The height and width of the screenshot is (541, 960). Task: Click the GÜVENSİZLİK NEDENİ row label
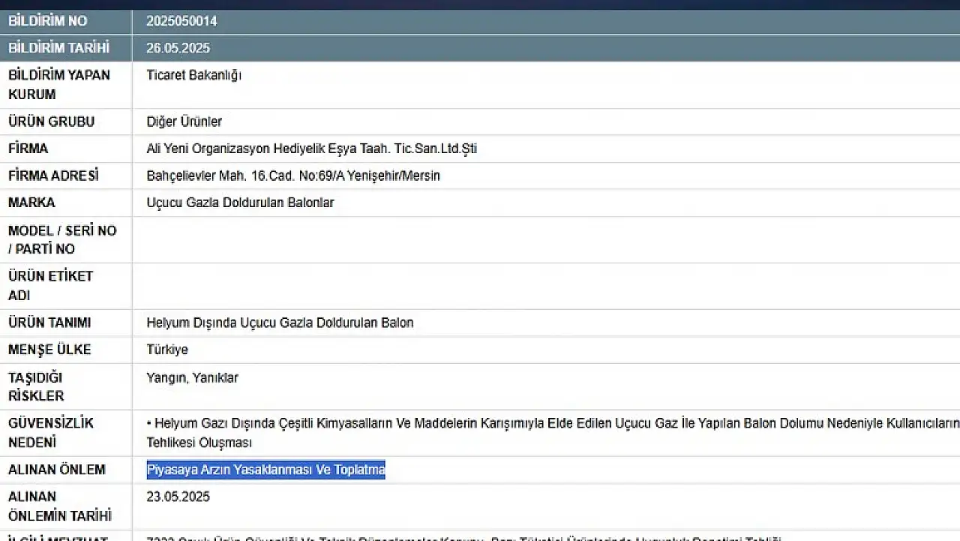51,432
